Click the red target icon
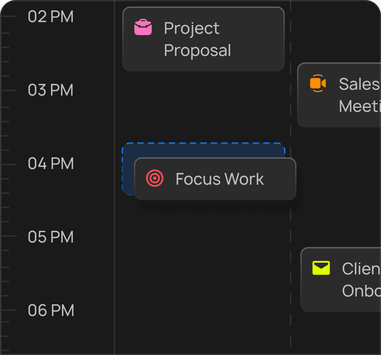The image size is (381, 355). (x=155, y=178)
